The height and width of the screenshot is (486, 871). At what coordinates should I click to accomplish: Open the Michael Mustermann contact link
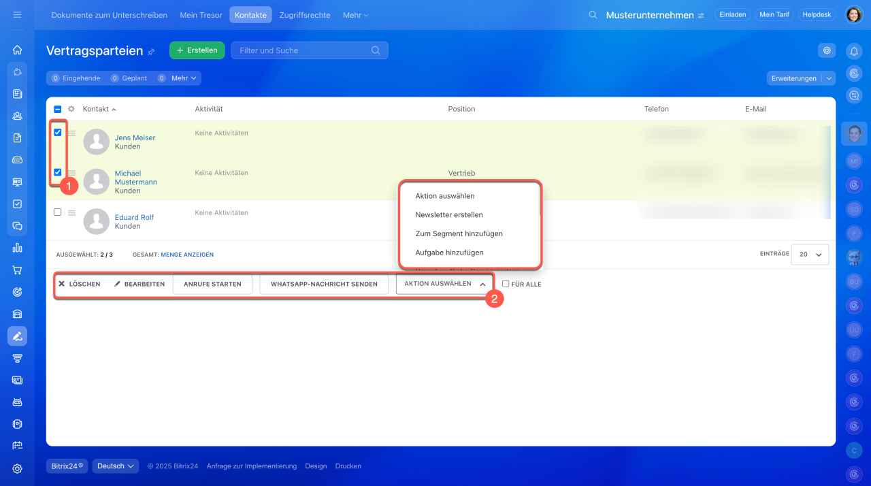click(x=136, y=178)
